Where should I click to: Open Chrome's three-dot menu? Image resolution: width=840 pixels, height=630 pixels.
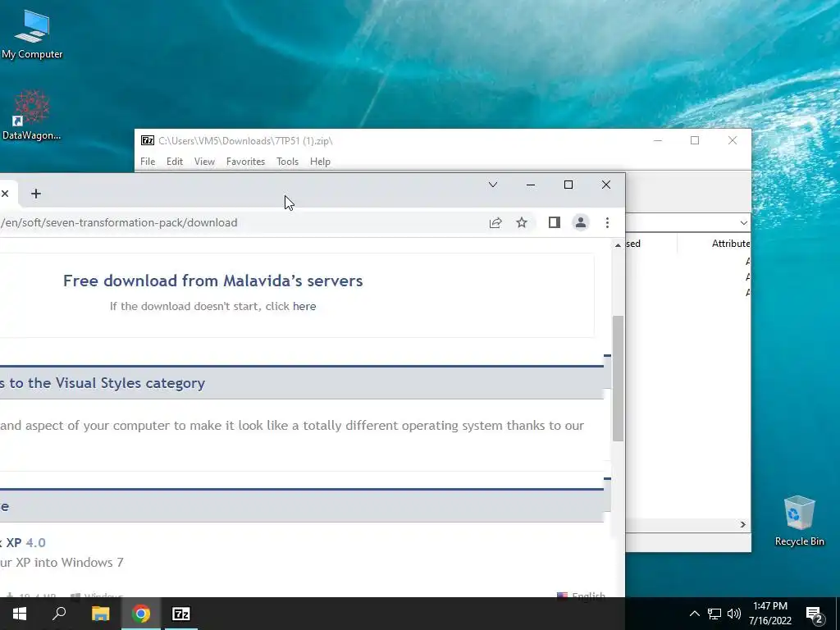[607, 223]
